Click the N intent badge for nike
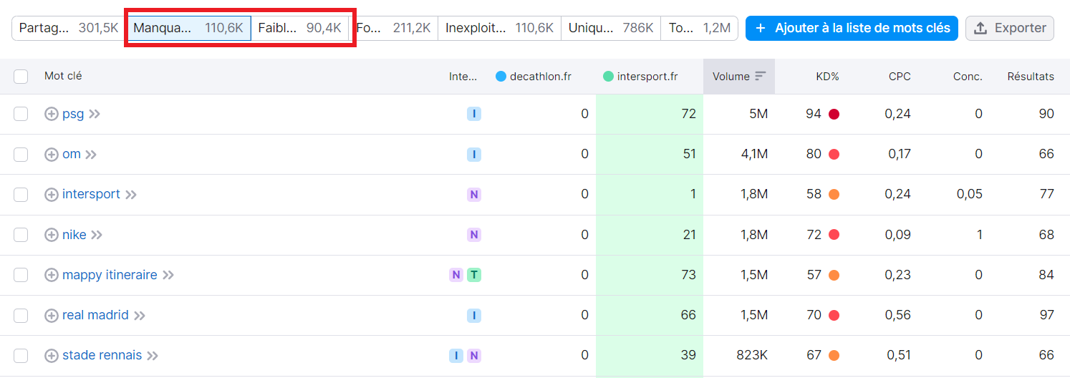This screenshot has width=1070, height=378. [473, 235]
